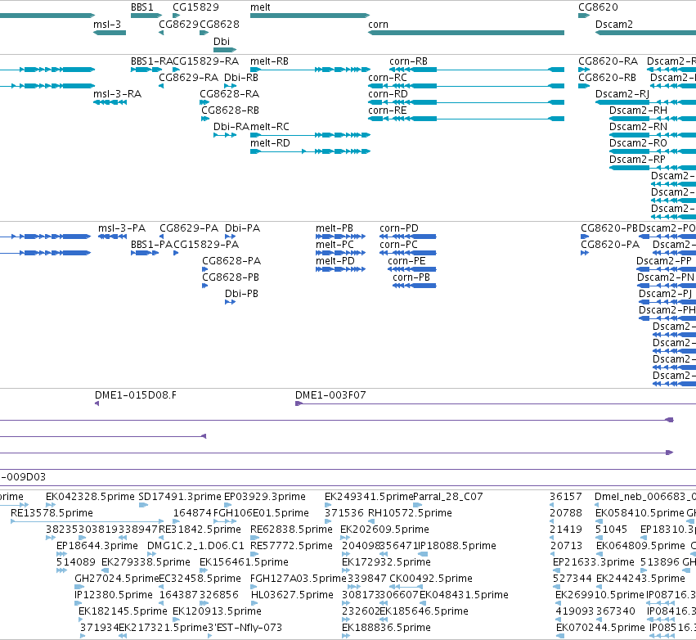Click protein CG8620-PB
The image size is (696, 640).
click(x=585, y=237)
